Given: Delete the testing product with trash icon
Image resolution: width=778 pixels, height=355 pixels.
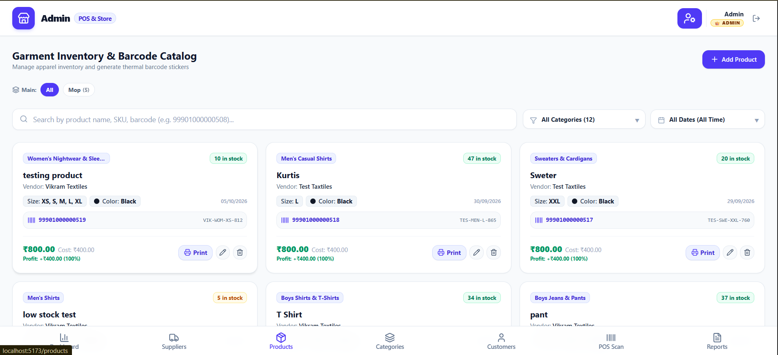Looking at the screenshot, I should click(x=240, y=252).
